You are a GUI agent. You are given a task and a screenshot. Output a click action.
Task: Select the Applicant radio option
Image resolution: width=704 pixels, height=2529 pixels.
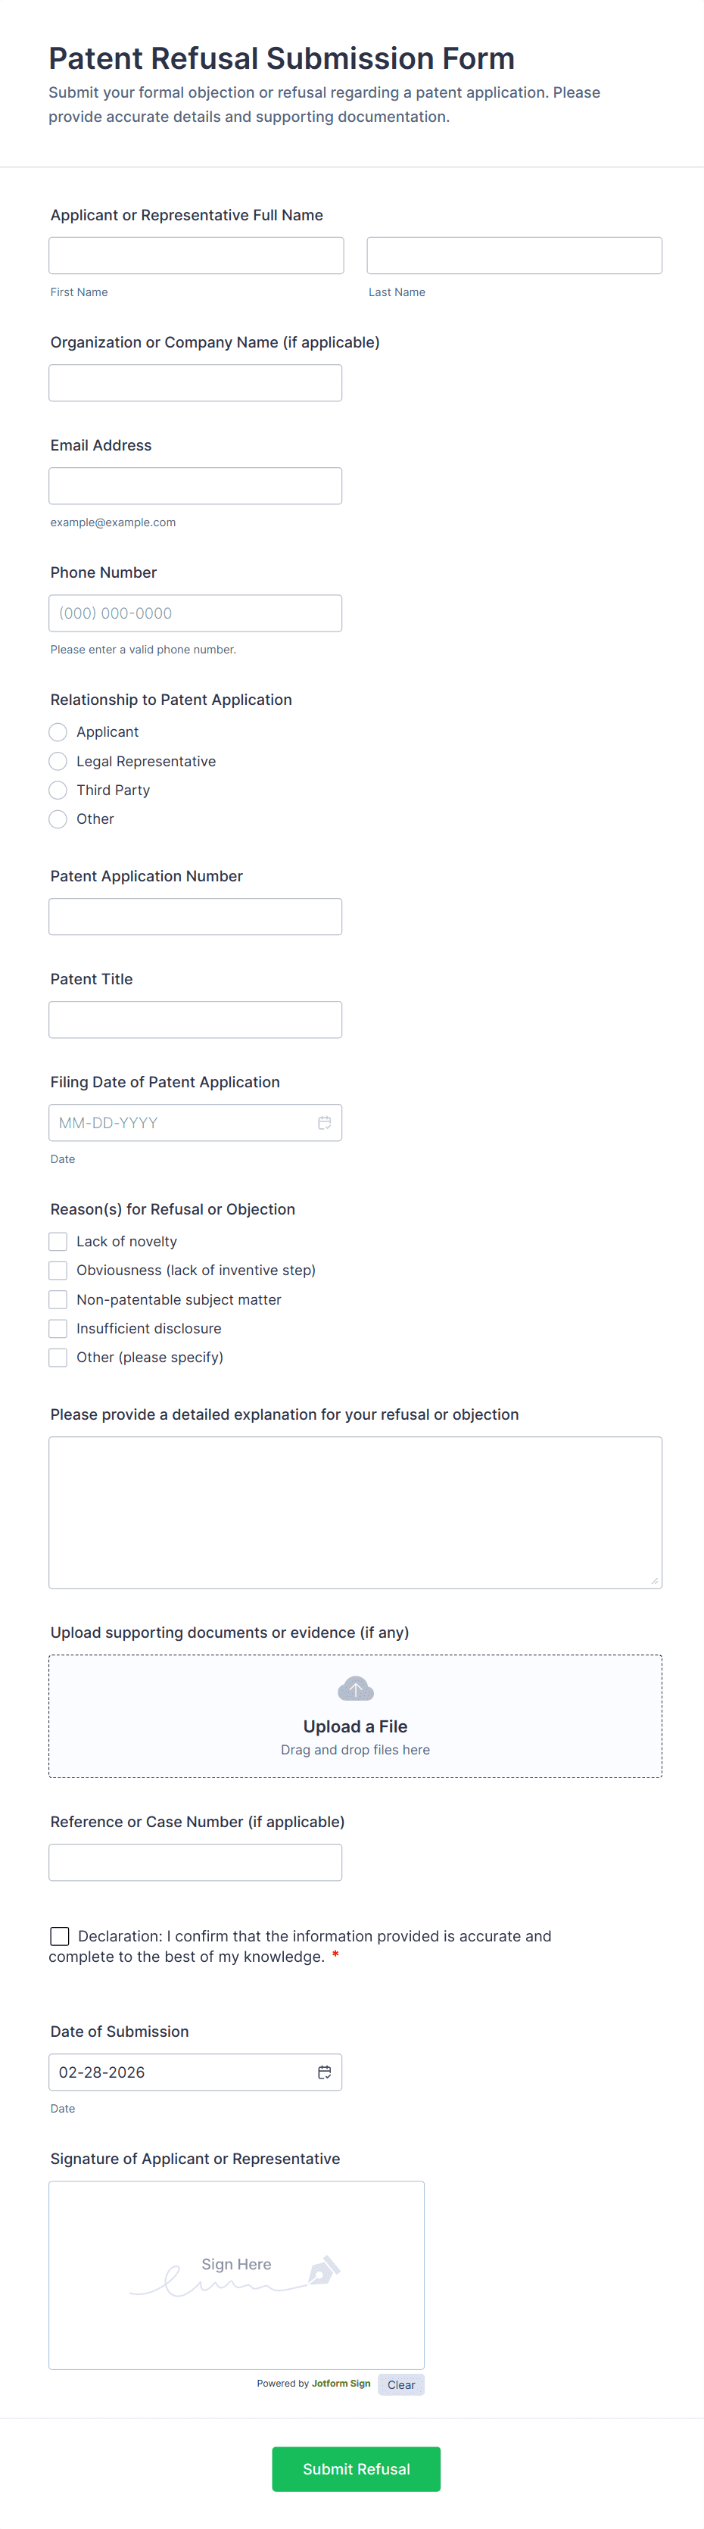click(x=58, y=732)
